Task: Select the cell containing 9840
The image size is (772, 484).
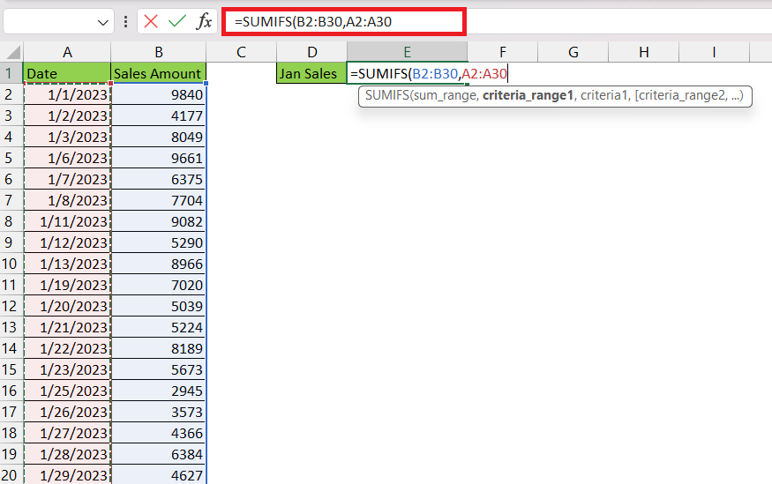Action: [159, 94]
